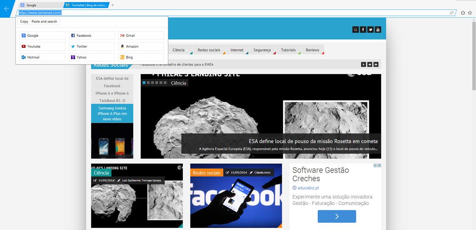Select the Segurança menu item
Image resolution: width=476 pixels, height=230 pixels.
pos(262,50)
